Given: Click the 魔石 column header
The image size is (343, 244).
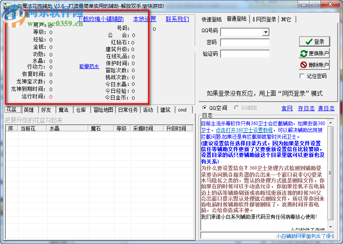Looking at the screenshot, I should pos(101,128).
